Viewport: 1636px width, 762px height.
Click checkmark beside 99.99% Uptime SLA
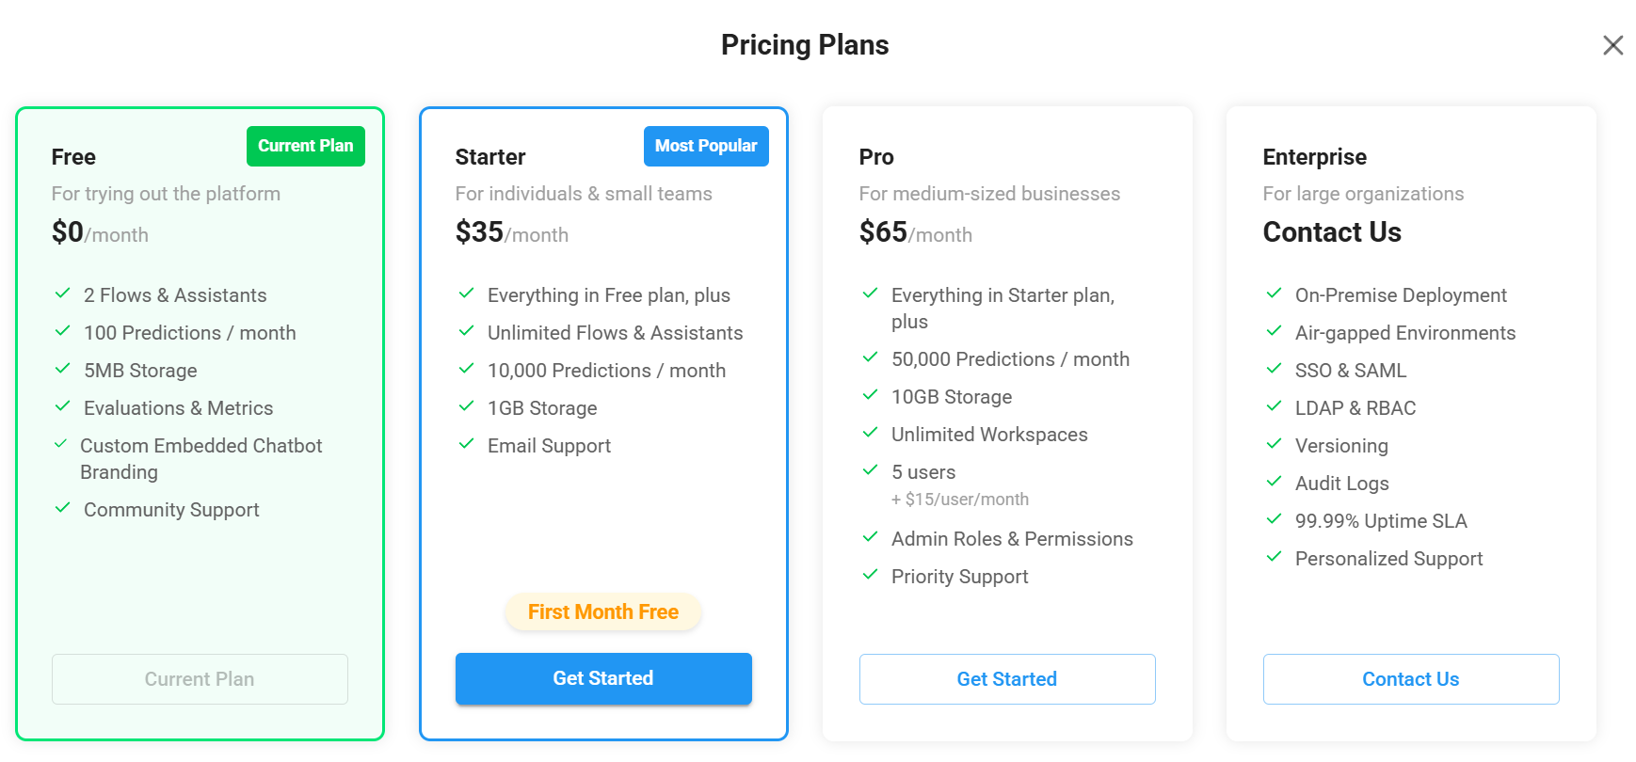point(1274,519)
